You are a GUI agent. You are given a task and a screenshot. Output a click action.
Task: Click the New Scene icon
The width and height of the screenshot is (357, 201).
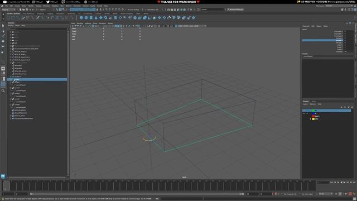tap(20, 9)
